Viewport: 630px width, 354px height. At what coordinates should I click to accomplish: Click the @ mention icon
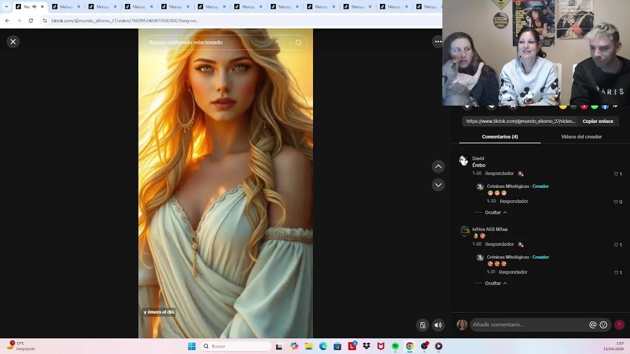point(593,324)
